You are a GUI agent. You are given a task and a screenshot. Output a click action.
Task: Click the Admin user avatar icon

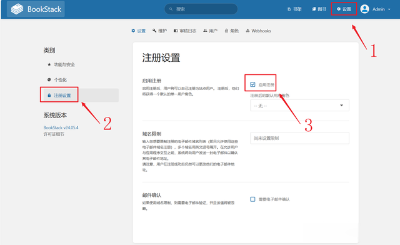[364, 9]
